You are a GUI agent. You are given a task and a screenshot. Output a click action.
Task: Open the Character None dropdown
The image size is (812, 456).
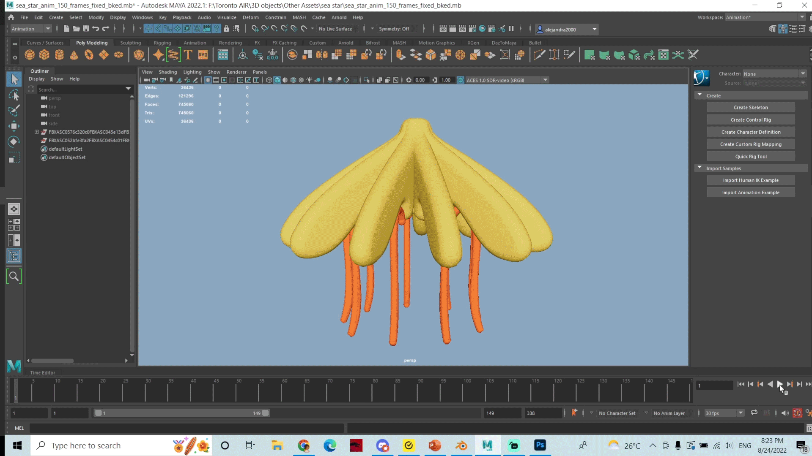pyautogui.click(x=774, y=74)
